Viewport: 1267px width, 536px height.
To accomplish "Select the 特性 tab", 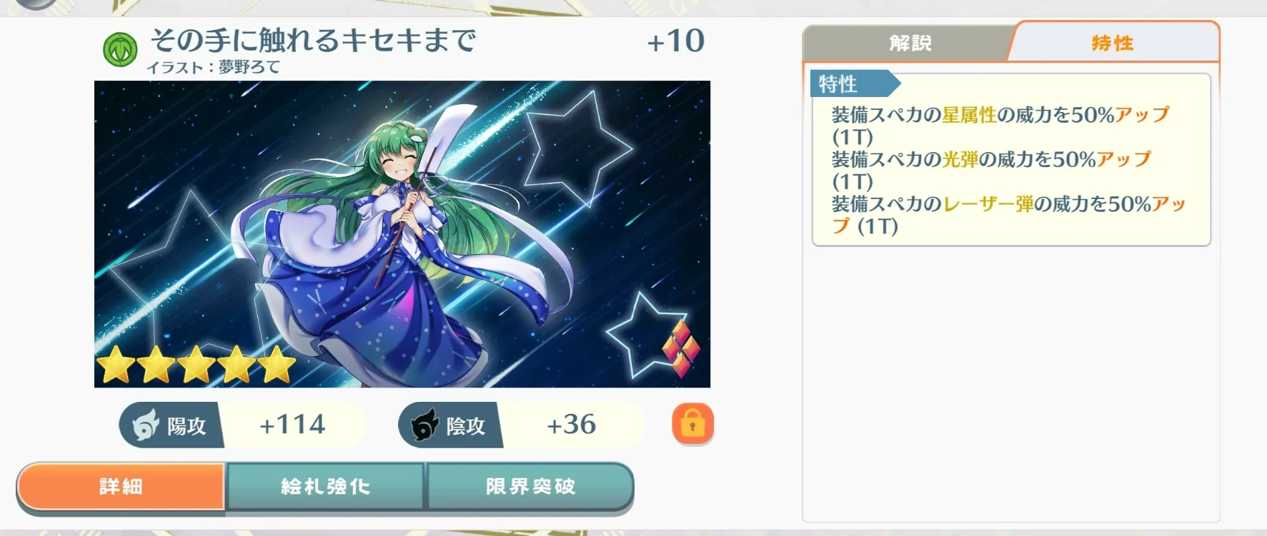I will pyautogui.click(x=1113, y=44).
